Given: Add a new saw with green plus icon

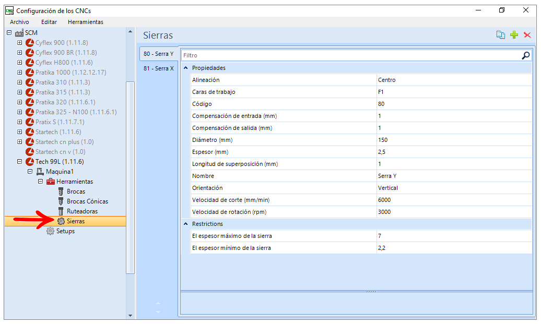Looking at the screenshot, I should [514, 35].
